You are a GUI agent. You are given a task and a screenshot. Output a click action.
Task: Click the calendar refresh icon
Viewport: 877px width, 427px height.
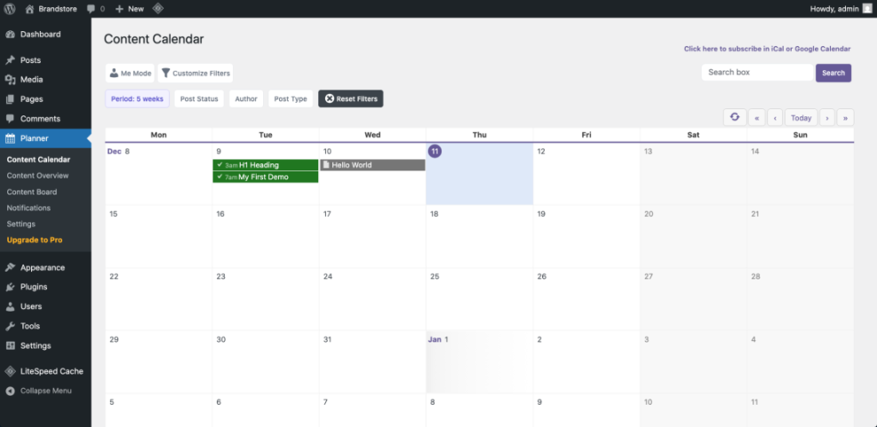[735, 117]
